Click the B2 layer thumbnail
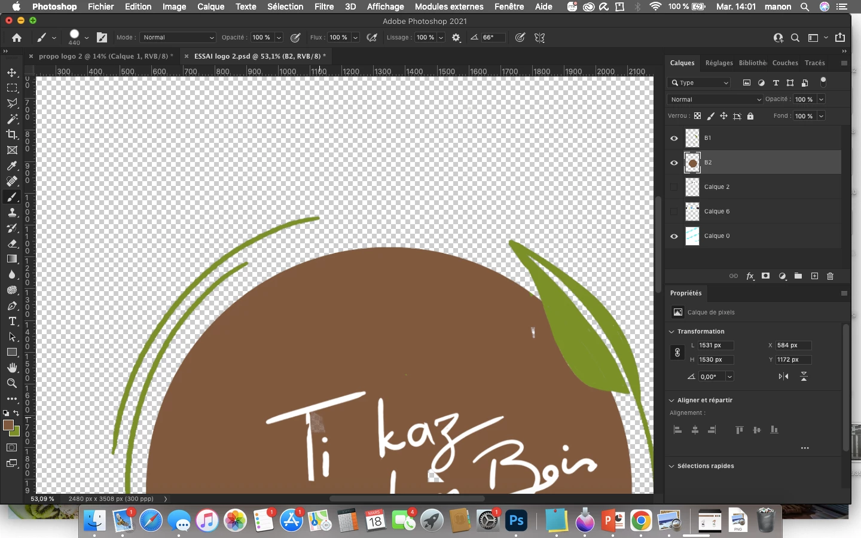 [x=692, y=163]
